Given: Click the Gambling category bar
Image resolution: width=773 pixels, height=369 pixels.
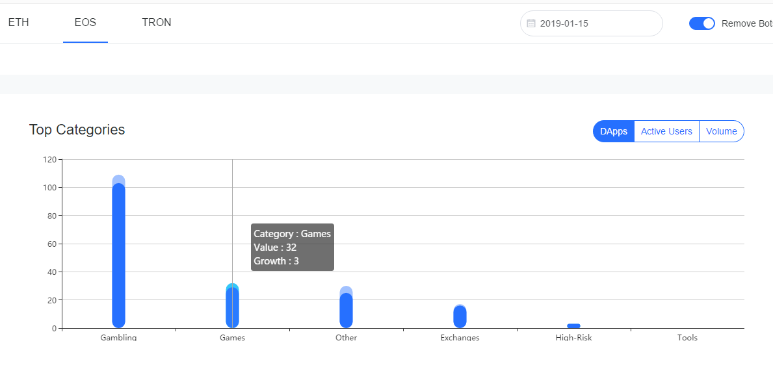Looking at the screenshot, I should (119, 251).
